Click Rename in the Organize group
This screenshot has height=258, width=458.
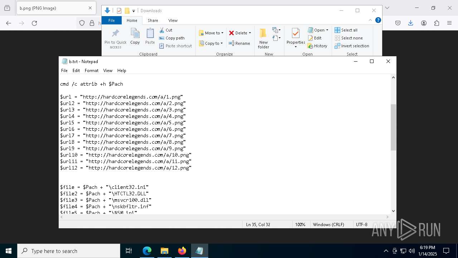[x=239, y=43]
